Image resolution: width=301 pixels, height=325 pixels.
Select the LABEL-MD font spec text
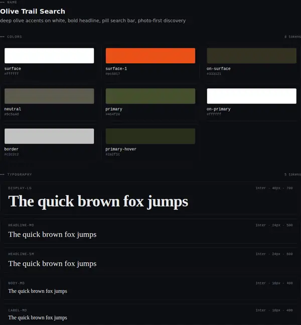274,310
